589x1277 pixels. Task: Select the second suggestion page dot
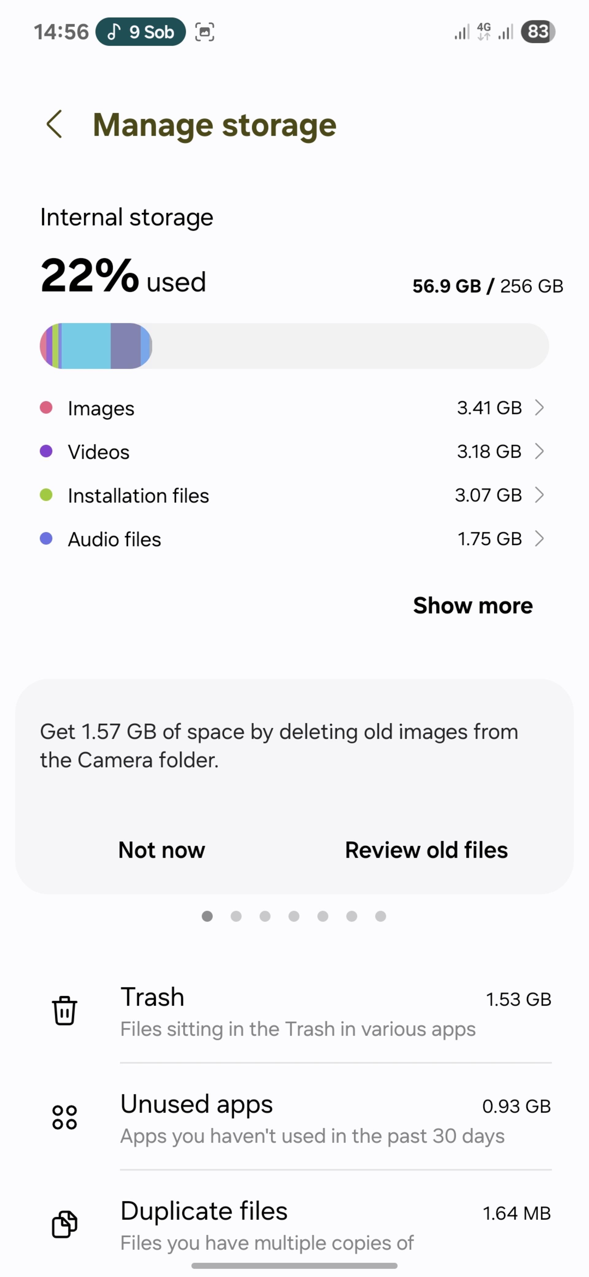coord(236,916)
